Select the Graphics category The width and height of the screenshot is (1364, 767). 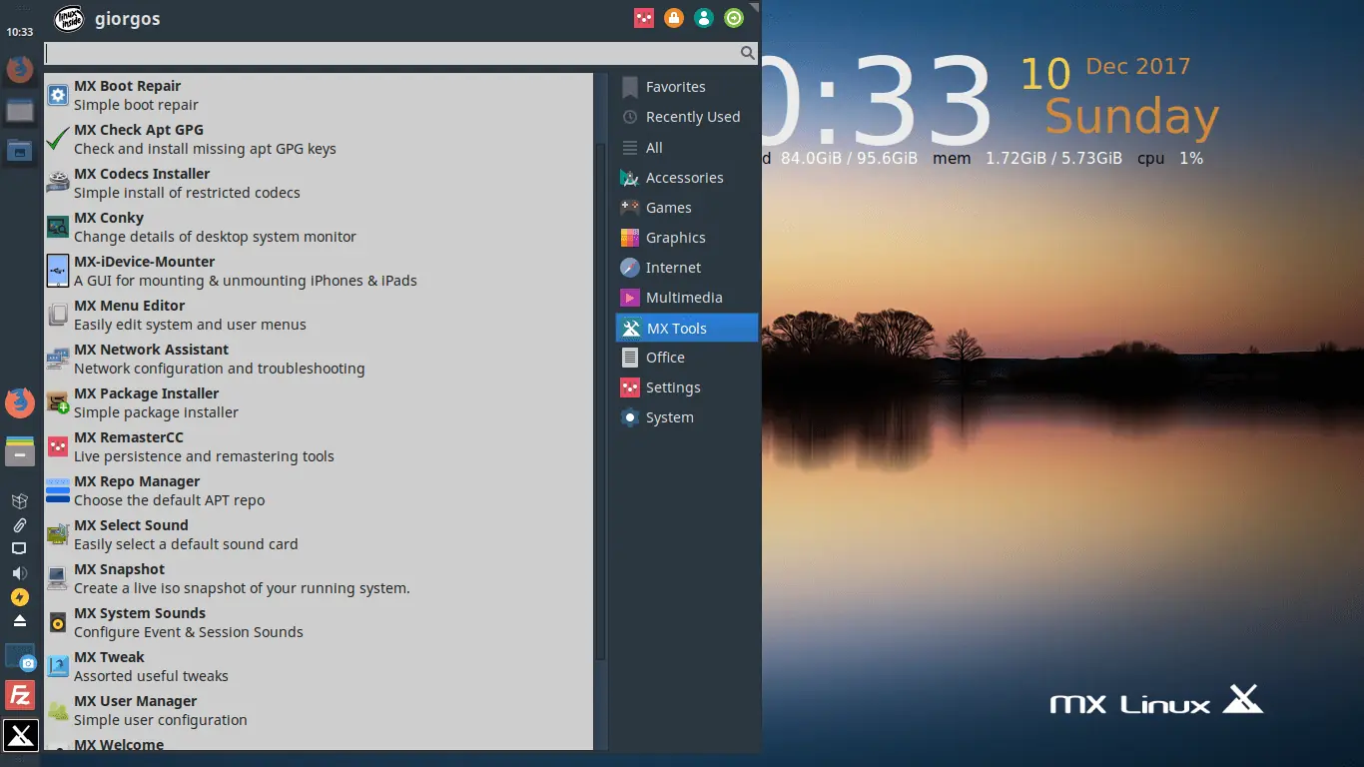(x=687, y=238)
